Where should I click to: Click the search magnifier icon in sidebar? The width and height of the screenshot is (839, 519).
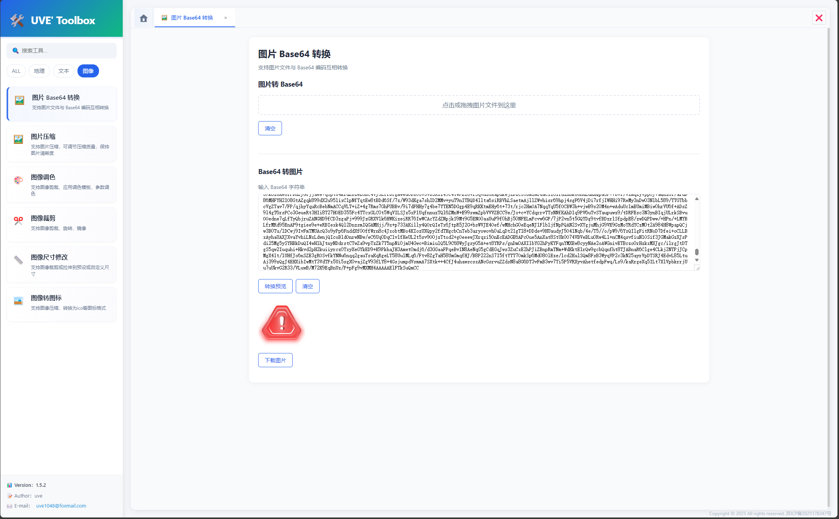16,50
